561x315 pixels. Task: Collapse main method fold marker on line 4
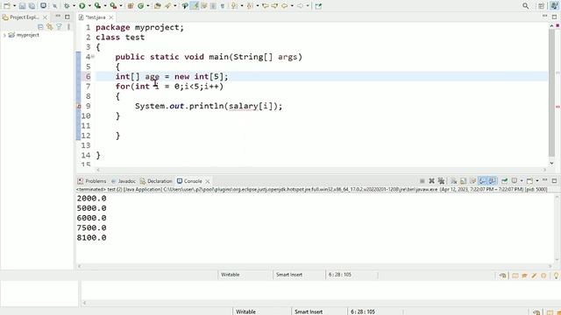tap(93, 56)
